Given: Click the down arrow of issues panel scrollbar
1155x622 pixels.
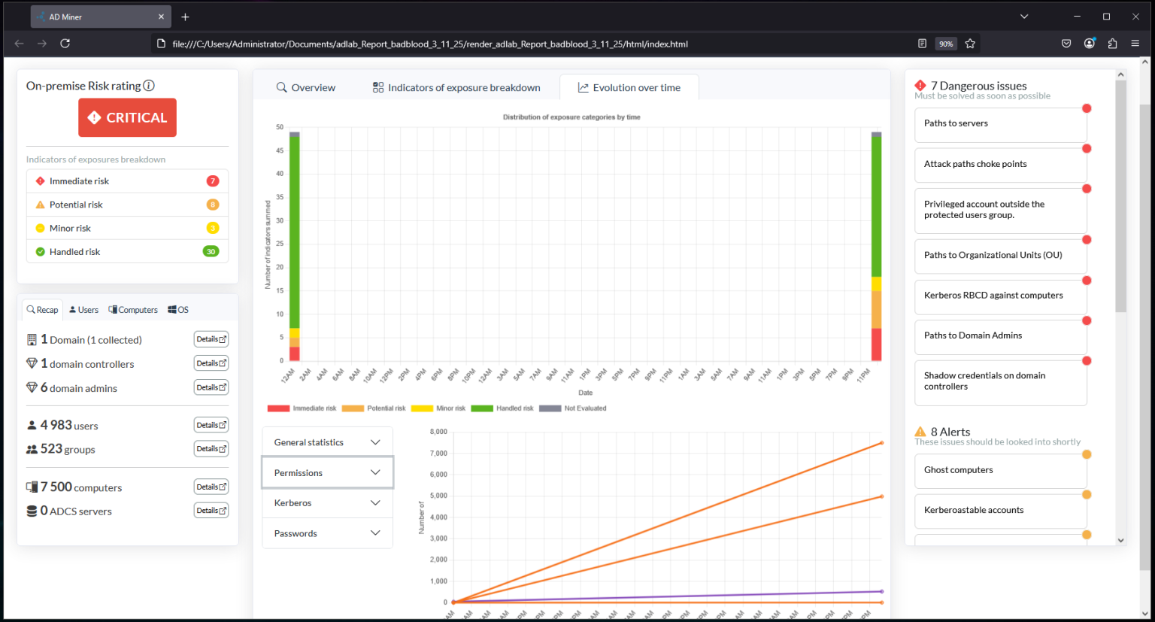Looking at the screenshot, I should pos(1120,540).
